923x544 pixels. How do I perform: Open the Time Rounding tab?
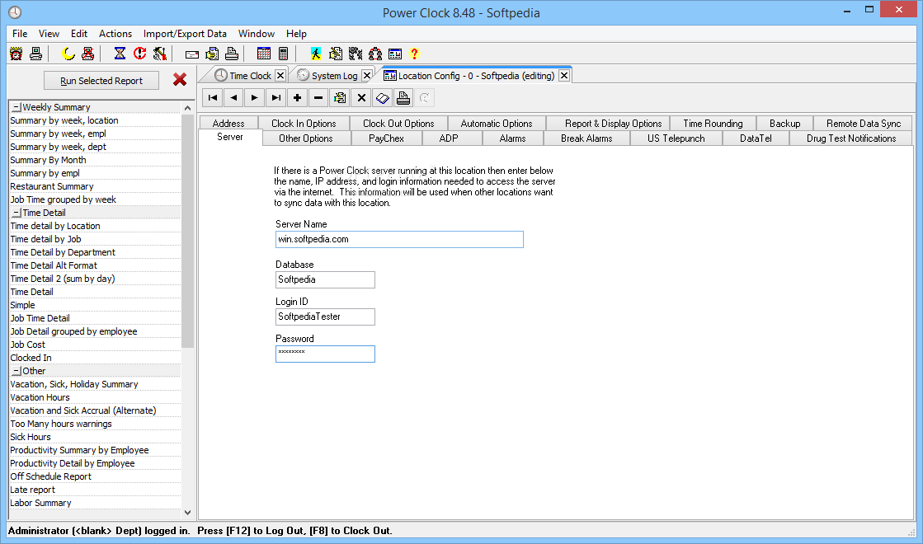[x=713, y=124]
